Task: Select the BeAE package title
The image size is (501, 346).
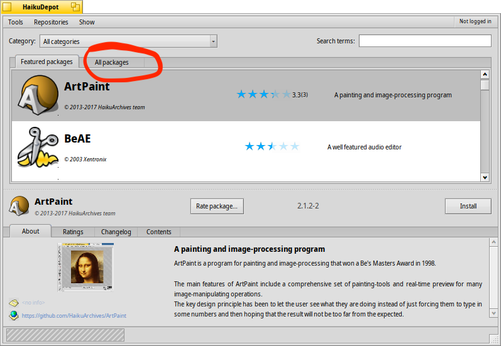Action: tap(78, 139)
